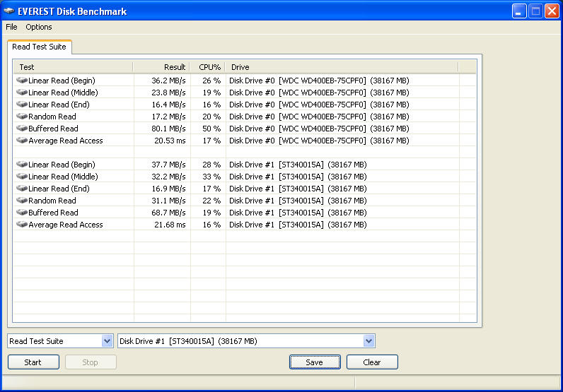The height and width of the screenshot is (392, 563).
Task: Click disk icon of 21.68 ms Average Read Access
Action: tap(22, 225)
